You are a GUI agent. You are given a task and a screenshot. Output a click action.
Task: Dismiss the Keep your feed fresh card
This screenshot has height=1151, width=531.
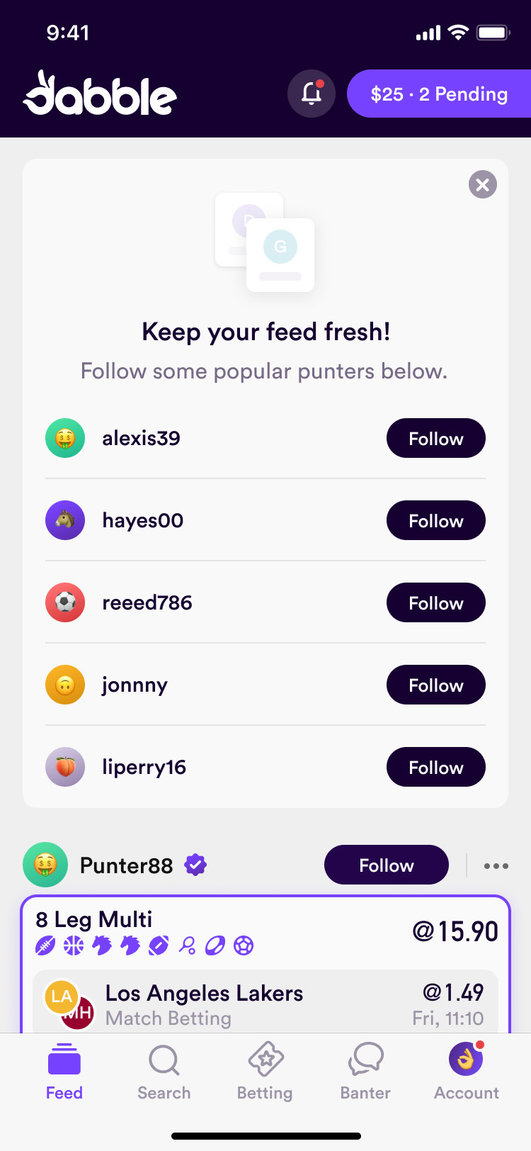[x=482, y=185]
